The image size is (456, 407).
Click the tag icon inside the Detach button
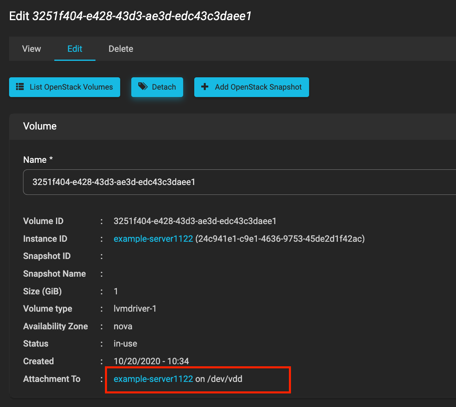tap(143, 87)
